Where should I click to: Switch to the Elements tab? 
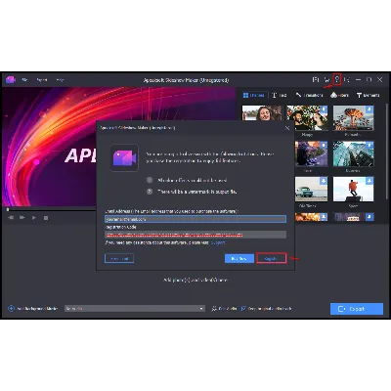coord(369,95)
